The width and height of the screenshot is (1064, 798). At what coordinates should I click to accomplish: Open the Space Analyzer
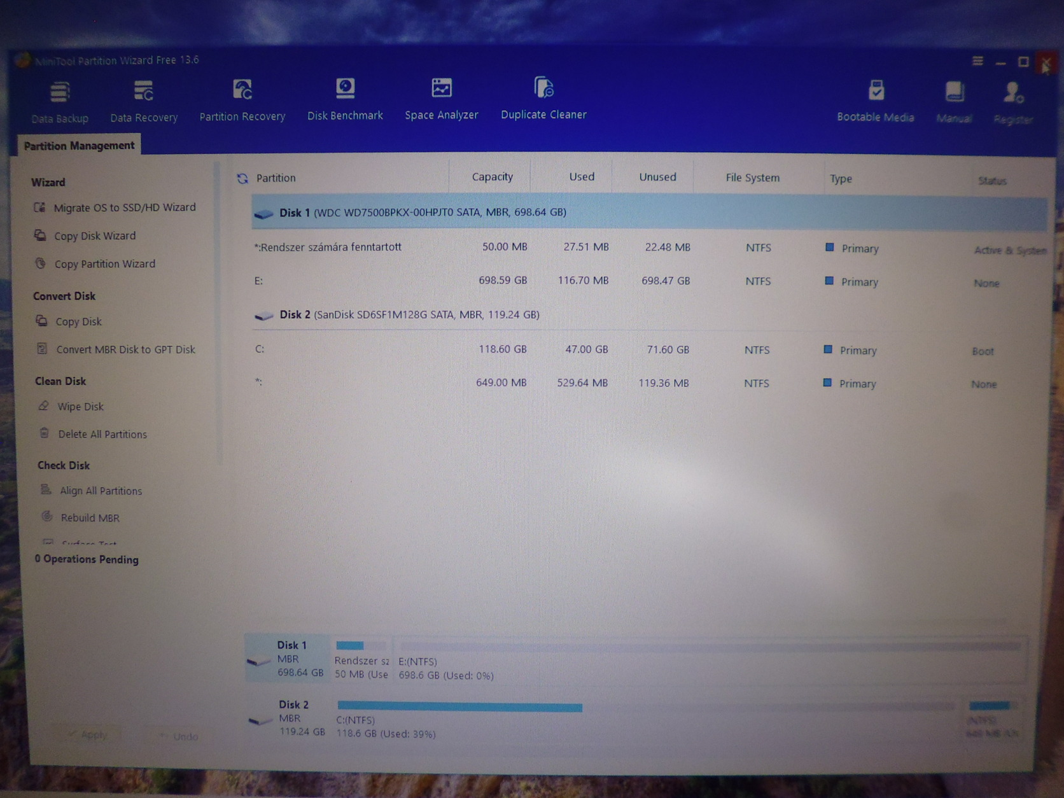[442, 99]
